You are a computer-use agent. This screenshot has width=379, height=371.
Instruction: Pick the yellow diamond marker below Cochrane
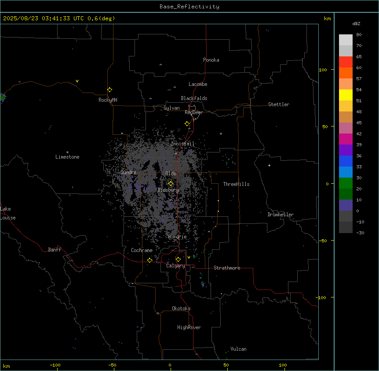tap(149, 260)
